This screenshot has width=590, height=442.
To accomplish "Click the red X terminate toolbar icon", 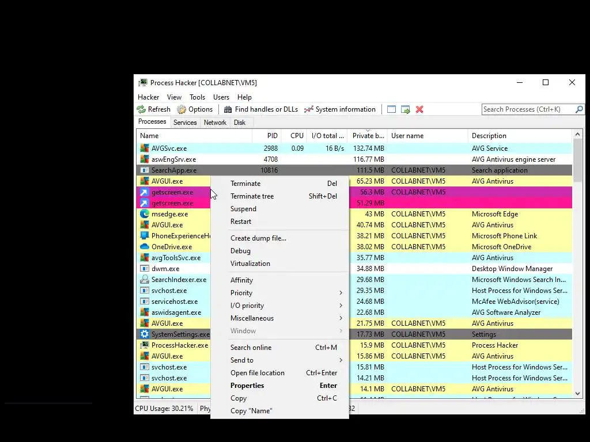I will point(419,109).
